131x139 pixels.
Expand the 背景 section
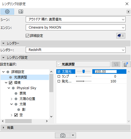click(65, 128)
